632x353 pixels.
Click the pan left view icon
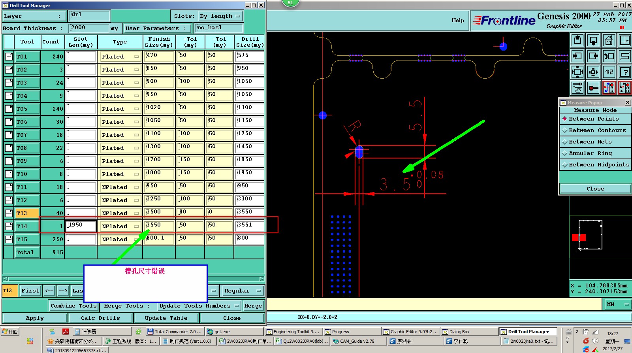[x=577, y=56]
